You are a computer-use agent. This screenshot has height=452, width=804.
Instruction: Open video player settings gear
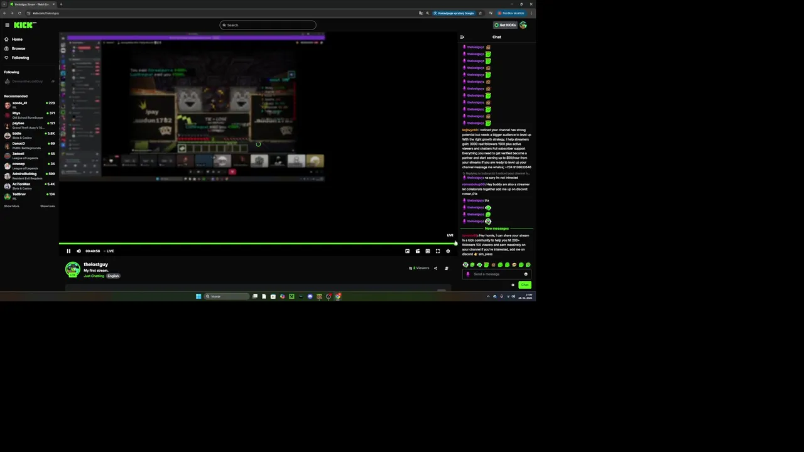point(448,251)
